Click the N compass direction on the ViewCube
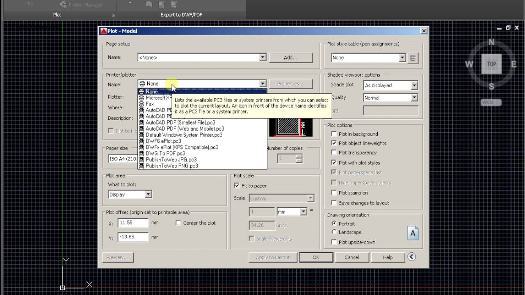Viewport: 525px width, 295px height. (491, 42)
